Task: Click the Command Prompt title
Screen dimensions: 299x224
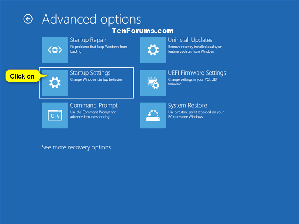Action: pyautogui.click(x=94, y=105)
